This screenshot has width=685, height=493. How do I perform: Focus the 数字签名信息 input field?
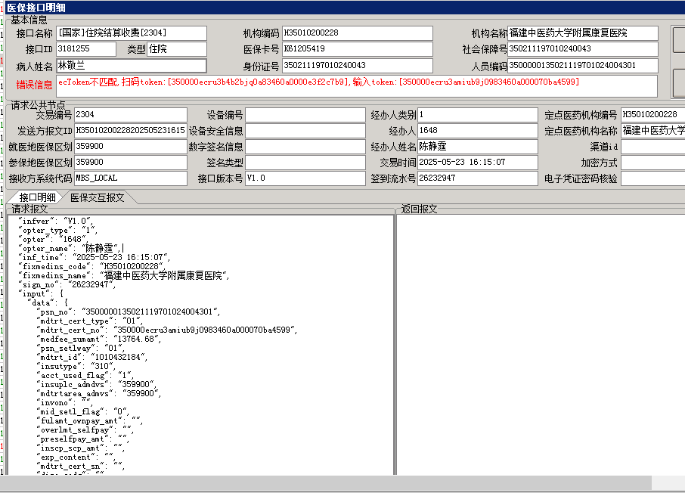coord(305,147)
